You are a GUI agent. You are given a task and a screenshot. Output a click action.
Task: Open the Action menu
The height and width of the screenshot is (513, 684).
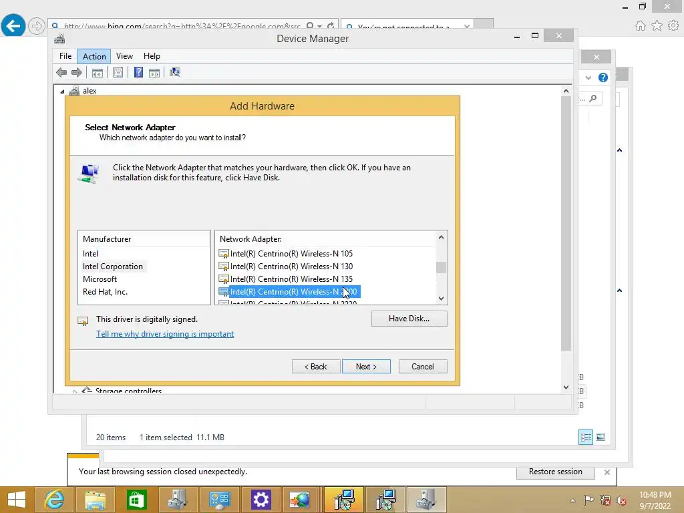coord(94,56)
